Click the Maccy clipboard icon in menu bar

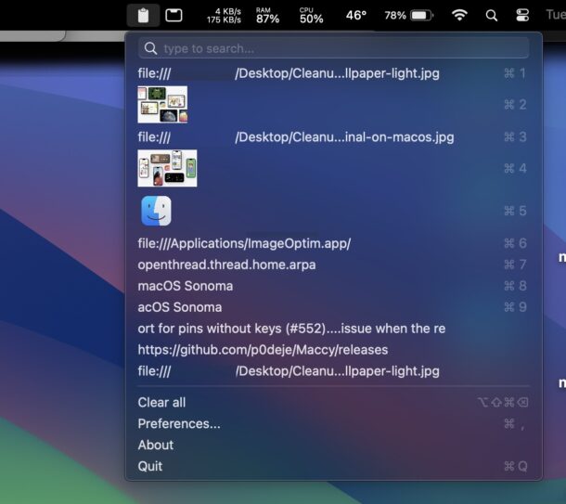coord(142,15)
